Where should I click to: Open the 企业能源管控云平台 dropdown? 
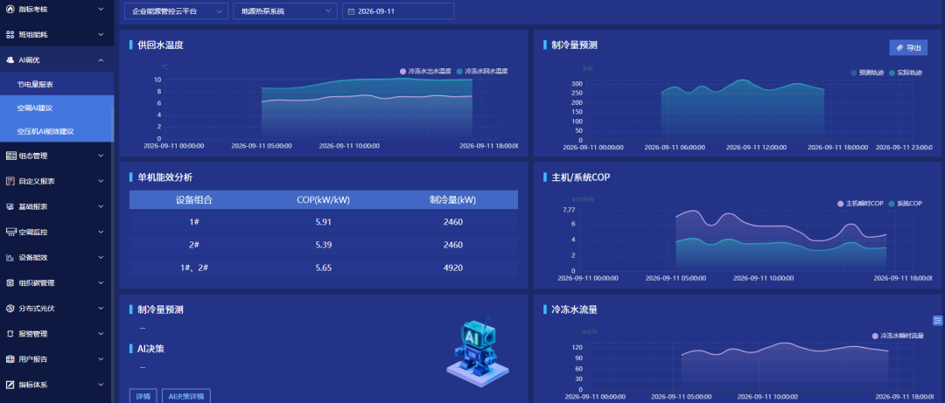coord(176,11)
